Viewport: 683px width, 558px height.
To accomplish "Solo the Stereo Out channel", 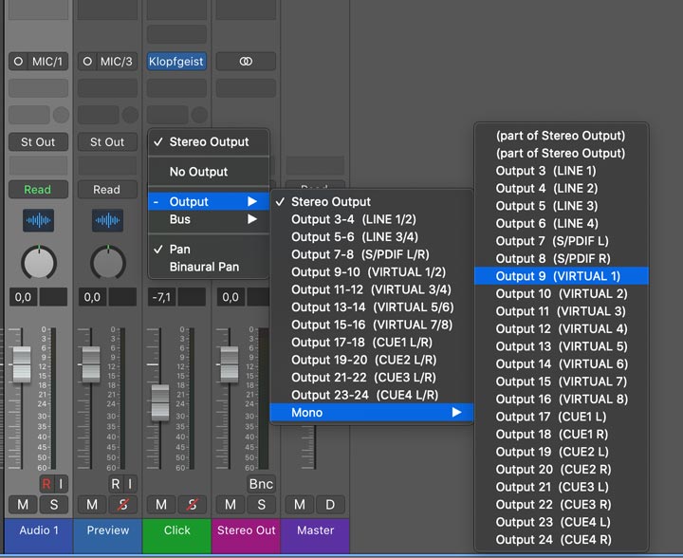I will pos(262,505).
